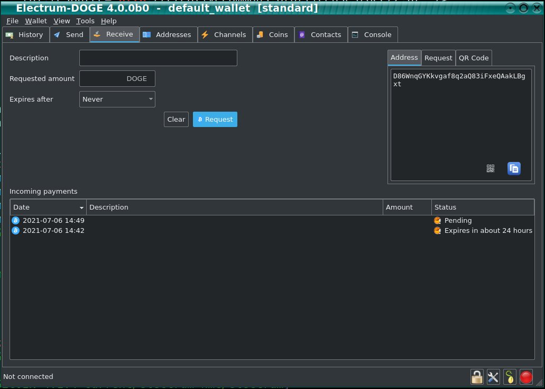This screenshot has width=545, height=389.
Task: Click the Pending status text
Action: pyautogui.click(x=458, y=221)
